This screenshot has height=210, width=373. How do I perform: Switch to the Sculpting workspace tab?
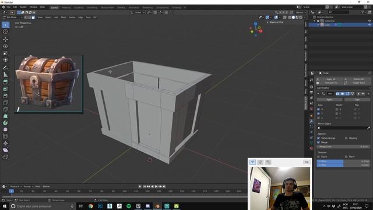pyautogui.click(x=79, y=8)
